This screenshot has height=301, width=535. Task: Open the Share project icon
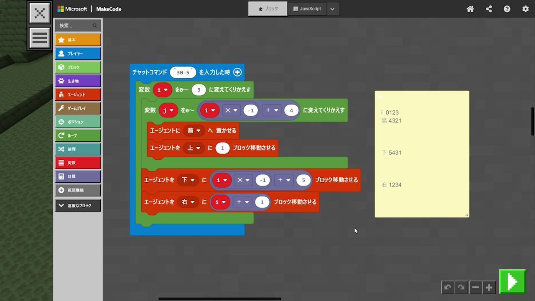489,9
